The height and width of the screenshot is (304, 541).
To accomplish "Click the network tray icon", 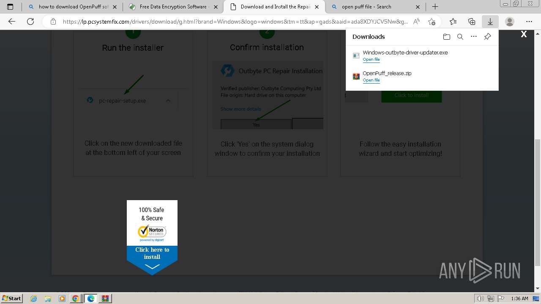I will pyautogui.click(x=491, y=299).
